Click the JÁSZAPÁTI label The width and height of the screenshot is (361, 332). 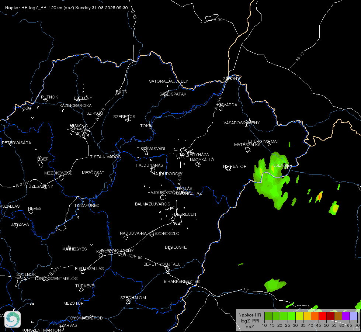[x=22, y=224]
